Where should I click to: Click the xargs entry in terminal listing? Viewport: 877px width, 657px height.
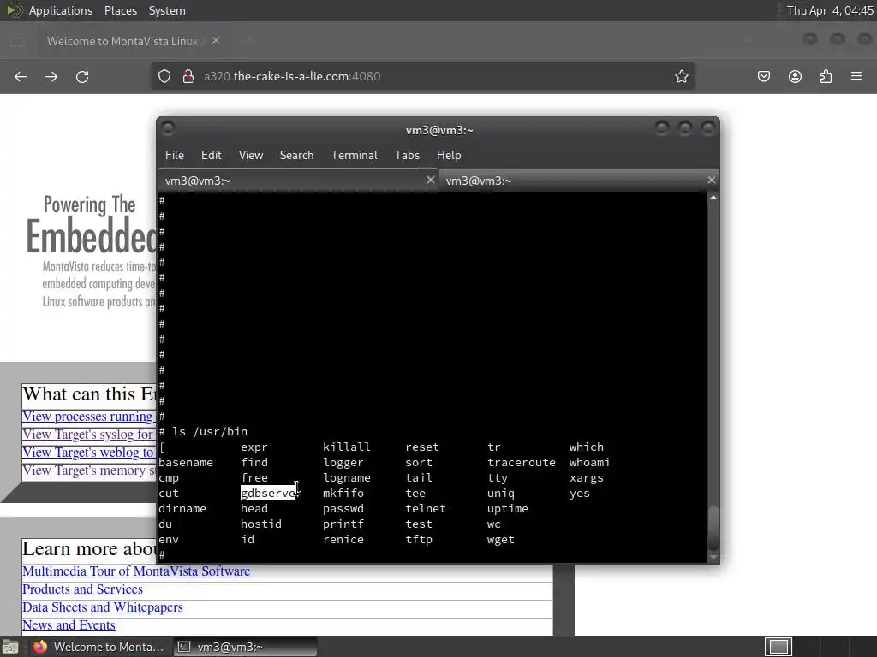coord(586,478)
